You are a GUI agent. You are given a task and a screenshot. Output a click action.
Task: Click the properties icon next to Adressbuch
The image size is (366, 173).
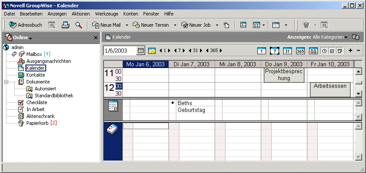click(52, 25)
